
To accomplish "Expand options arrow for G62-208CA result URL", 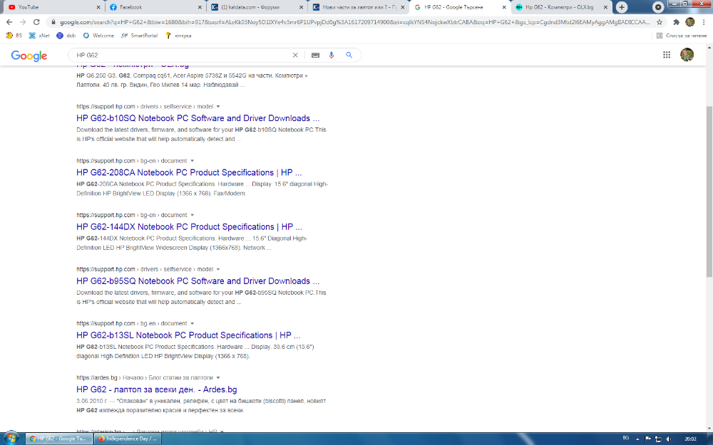I will coord(193,161).
